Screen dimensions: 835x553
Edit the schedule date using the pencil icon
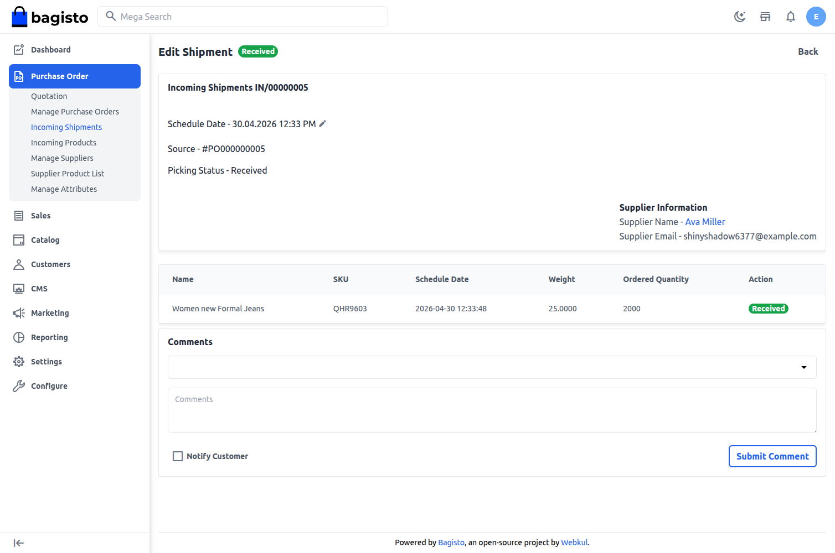323,123
